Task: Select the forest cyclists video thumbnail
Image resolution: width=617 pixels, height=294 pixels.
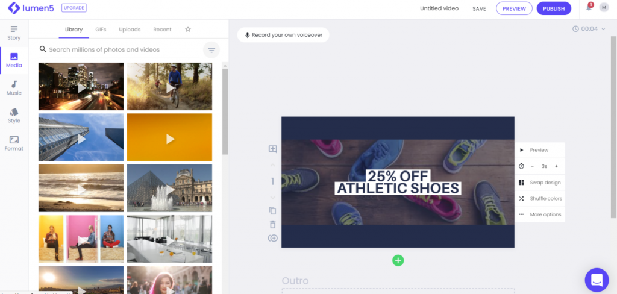Action: coord(169,86)
